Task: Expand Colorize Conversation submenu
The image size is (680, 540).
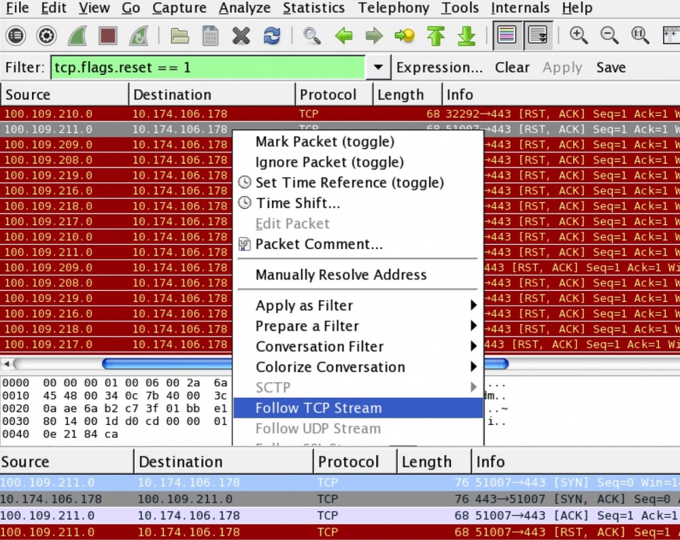Action: (x=358, y=367)
